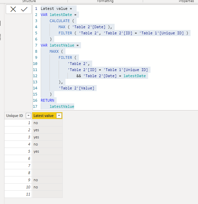This screenshot has height=204, width=198.
Task: Select the Latest value column header
Action: tap(47, 116)
